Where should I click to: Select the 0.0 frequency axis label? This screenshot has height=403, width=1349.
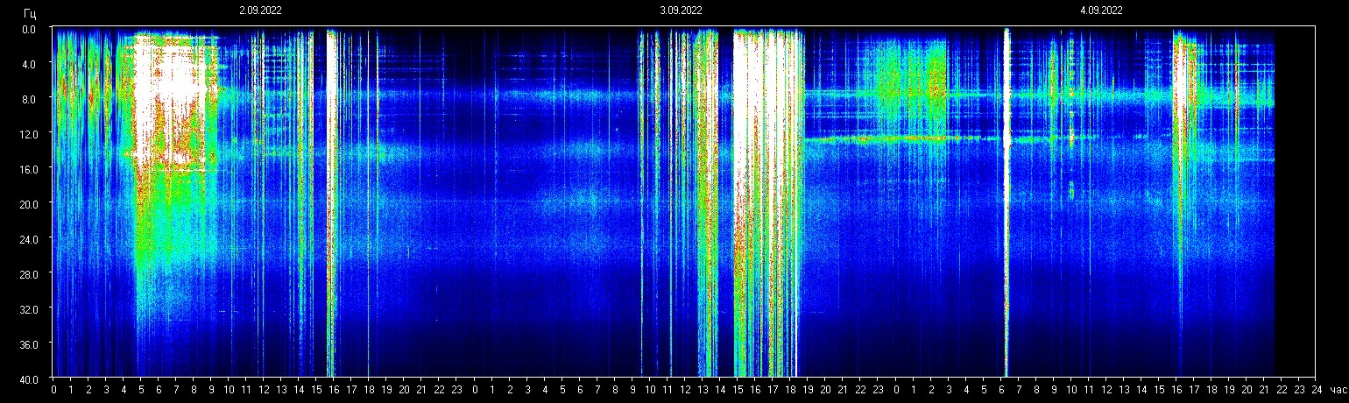28,29
